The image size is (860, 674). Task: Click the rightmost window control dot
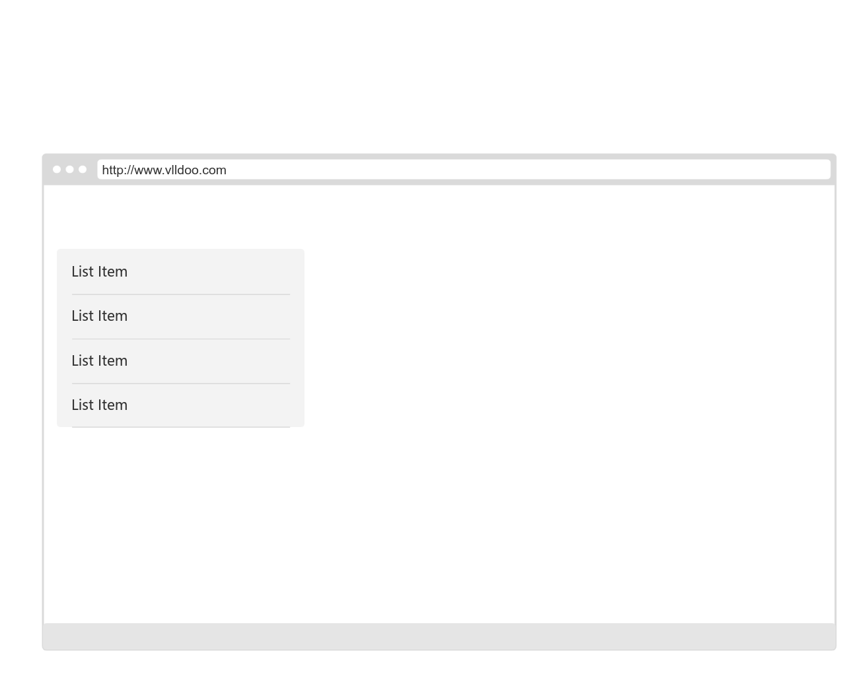[83, 170]
